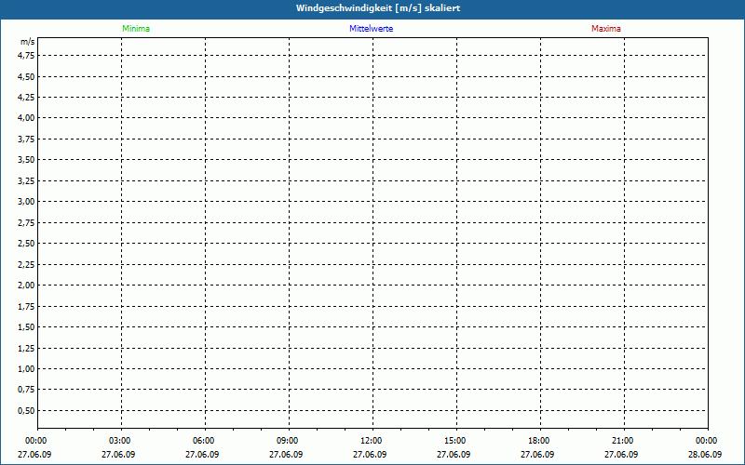Image resolution: width=745 pixels, height=465 pixels.
Task: Click the 15:00 time axis label
Action: pos(454,441)
